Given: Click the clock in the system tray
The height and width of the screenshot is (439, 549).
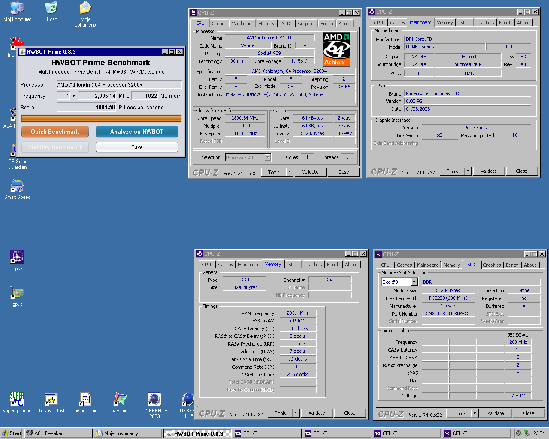Looking at the screenshot, I should [539, 433].
